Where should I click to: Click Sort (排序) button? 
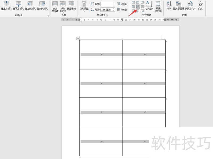coord(169,5)
